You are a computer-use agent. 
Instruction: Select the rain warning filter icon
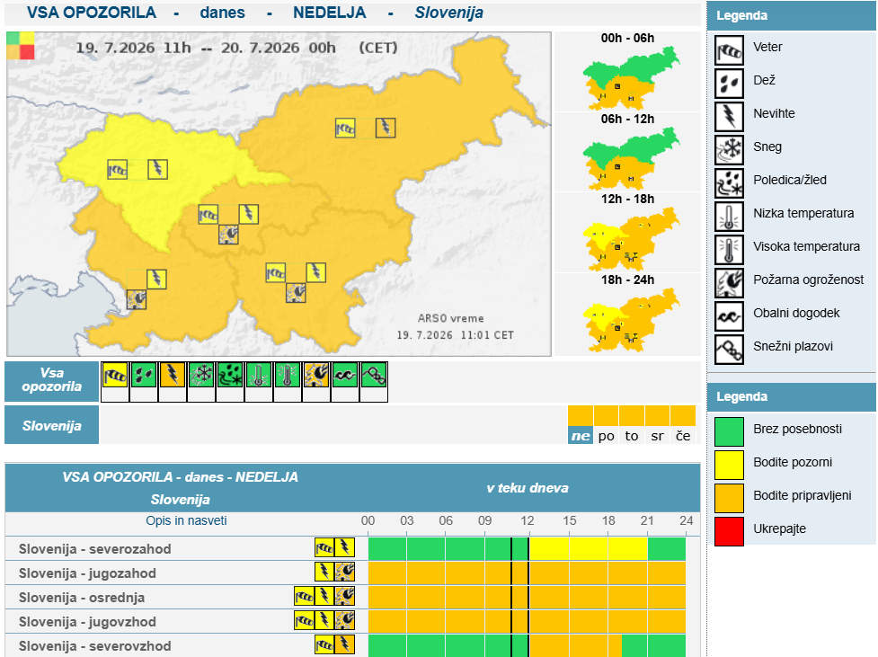point(144,375)
